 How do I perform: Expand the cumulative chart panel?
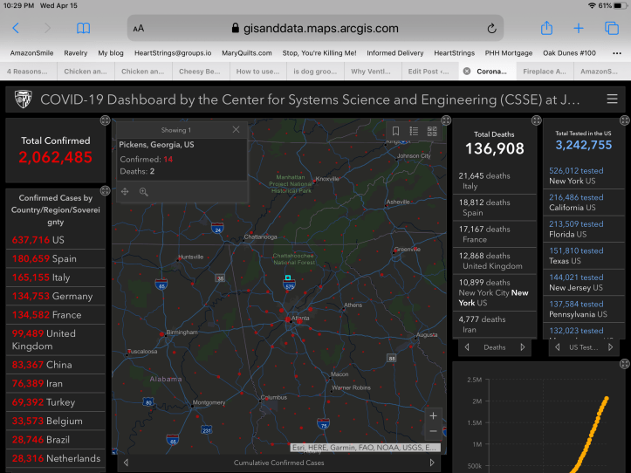coord(625,364)
